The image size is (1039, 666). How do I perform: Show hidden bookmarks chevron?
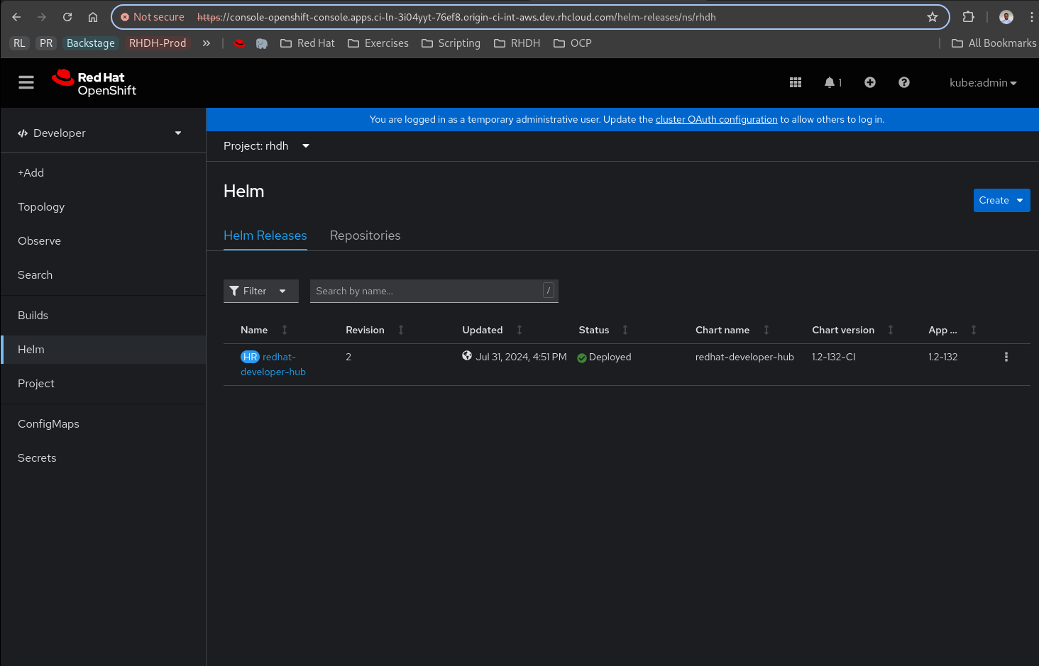pyautogui.click(x=207, y=43)
